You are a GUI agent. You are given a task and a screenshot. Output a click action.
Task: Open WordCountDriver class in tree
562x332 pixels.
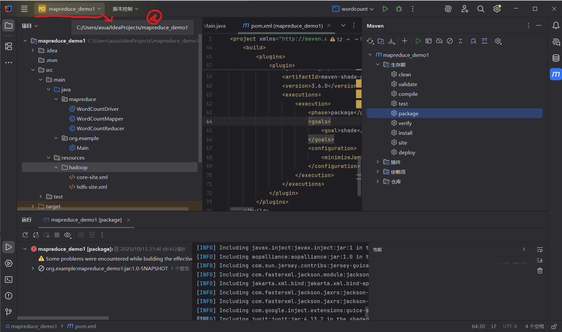click(98, 109)
